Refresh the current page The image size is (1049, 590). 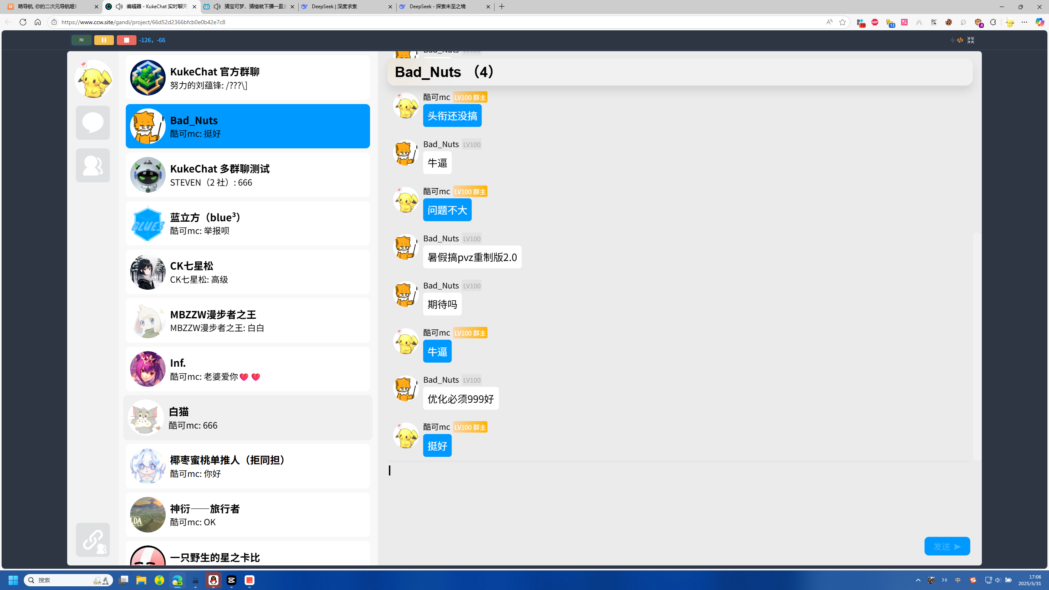23,22
